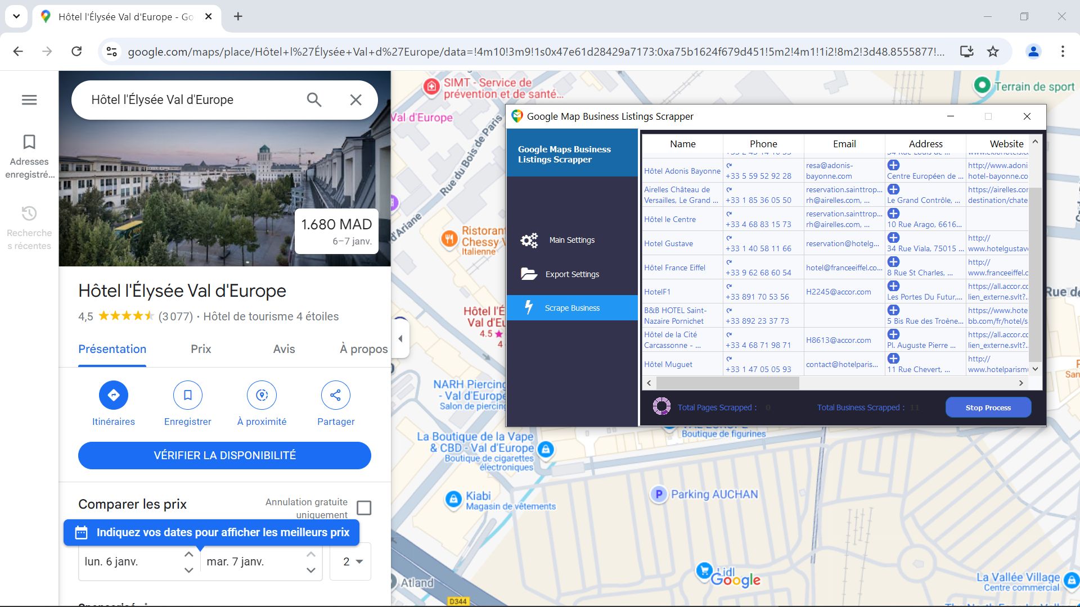
Task: Toggle Annulation gratuite uniquement checkbox
Action: pyautogui.click(x=364, y=508)
